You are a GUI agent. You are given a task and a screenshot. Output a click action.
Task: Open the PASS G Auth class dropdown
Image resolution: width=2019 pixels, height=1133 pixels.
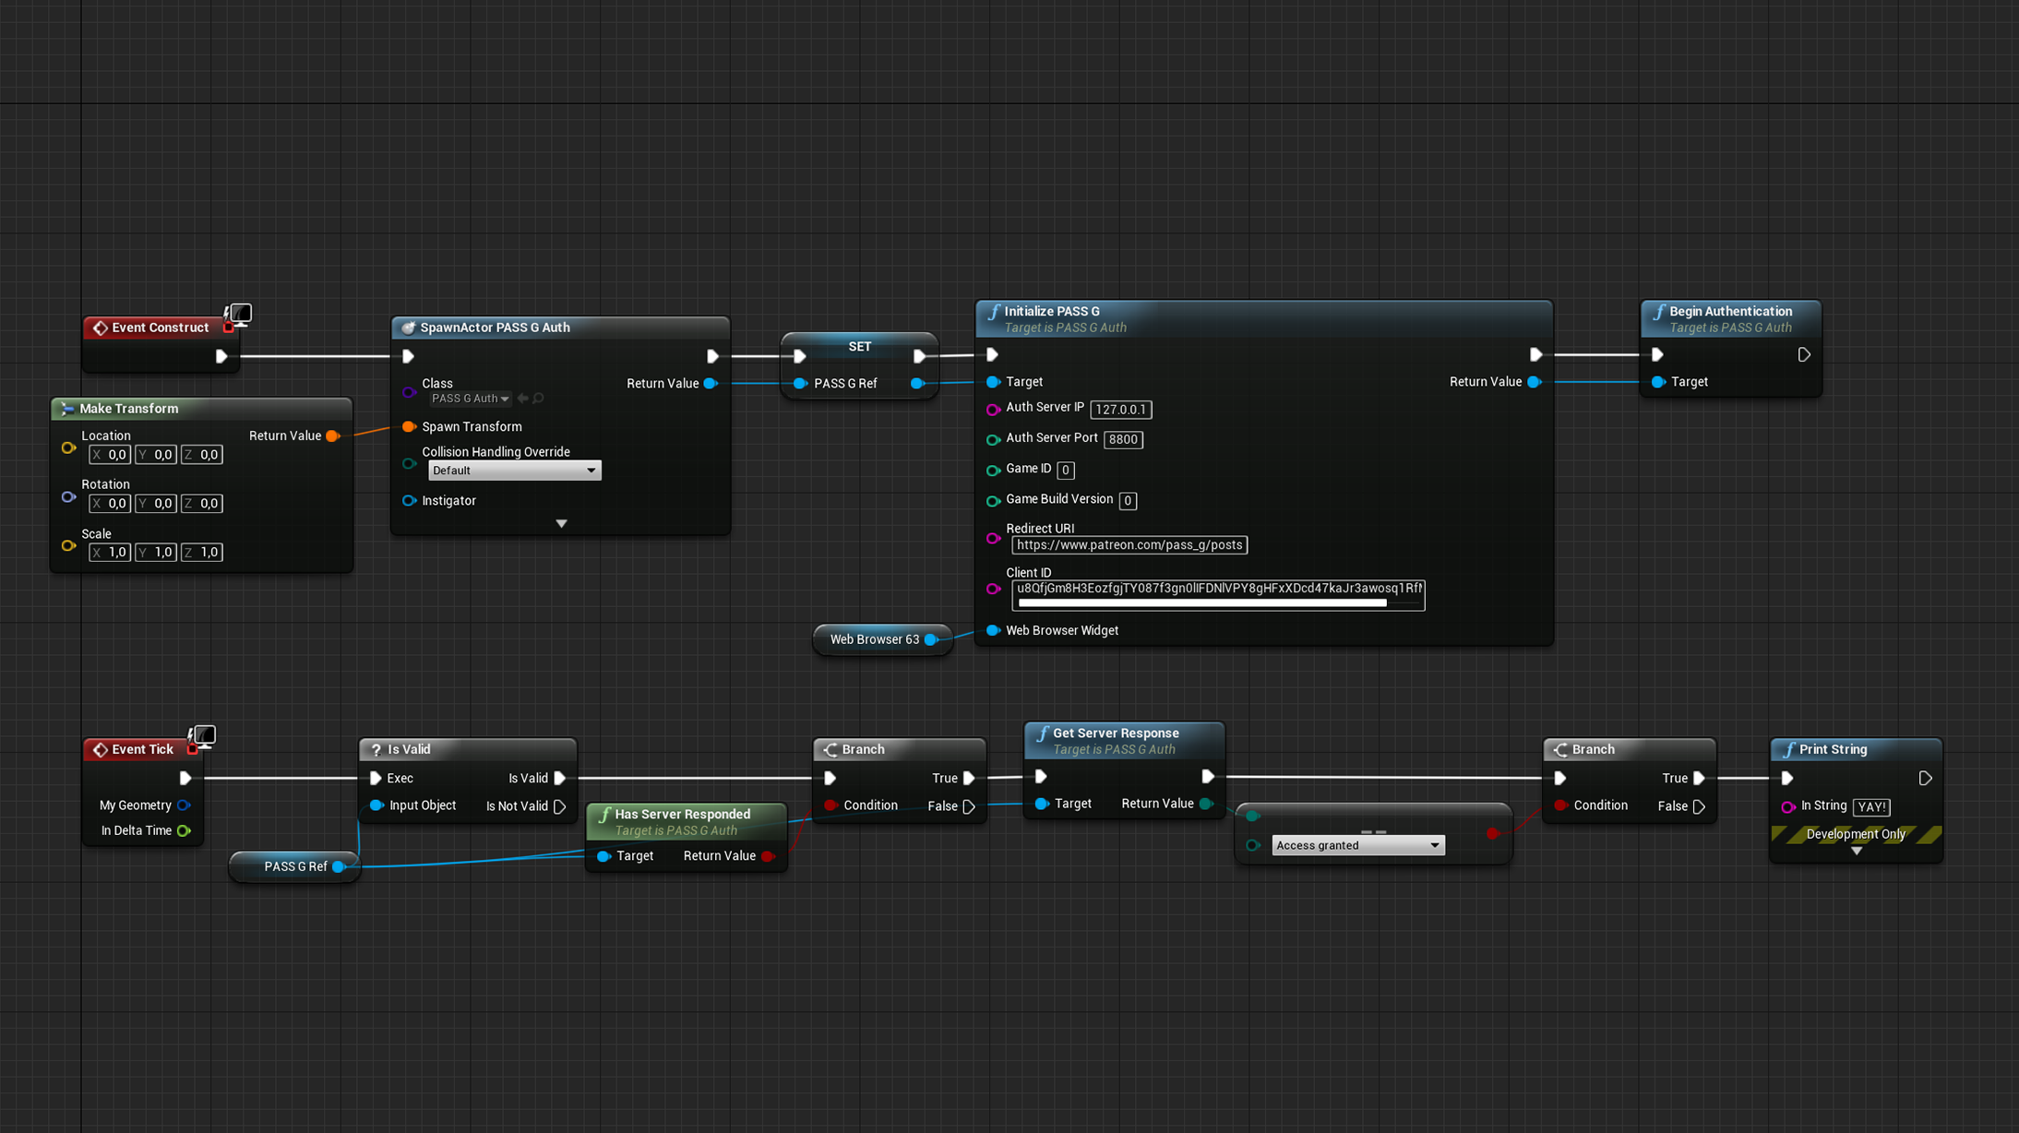click(x=471, y=399)
